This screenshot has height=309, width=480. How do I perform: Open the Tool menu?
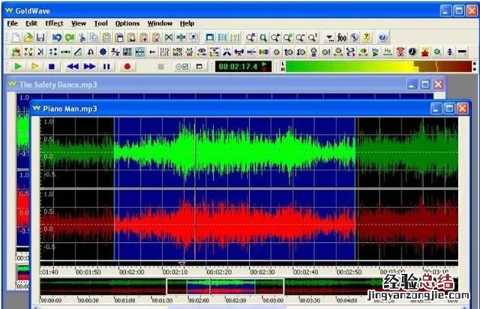click(100, 23)
